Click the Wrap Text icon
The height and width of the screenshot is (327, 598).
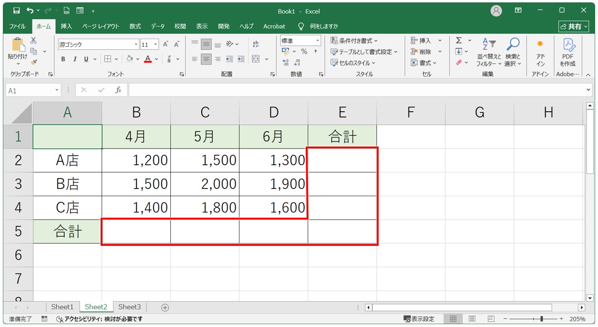click(256, 44)
